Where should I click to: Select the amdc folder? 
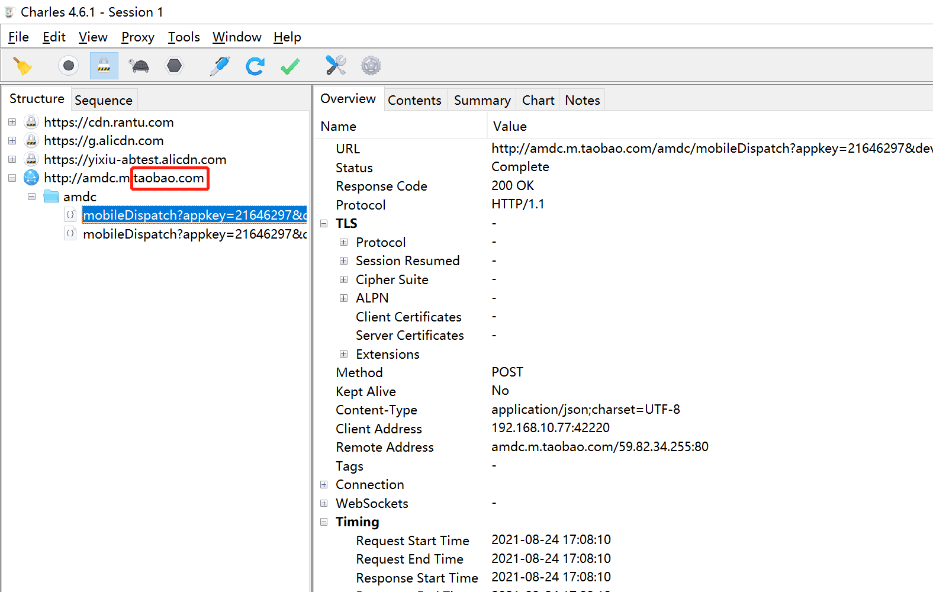(x=80, y=197)
